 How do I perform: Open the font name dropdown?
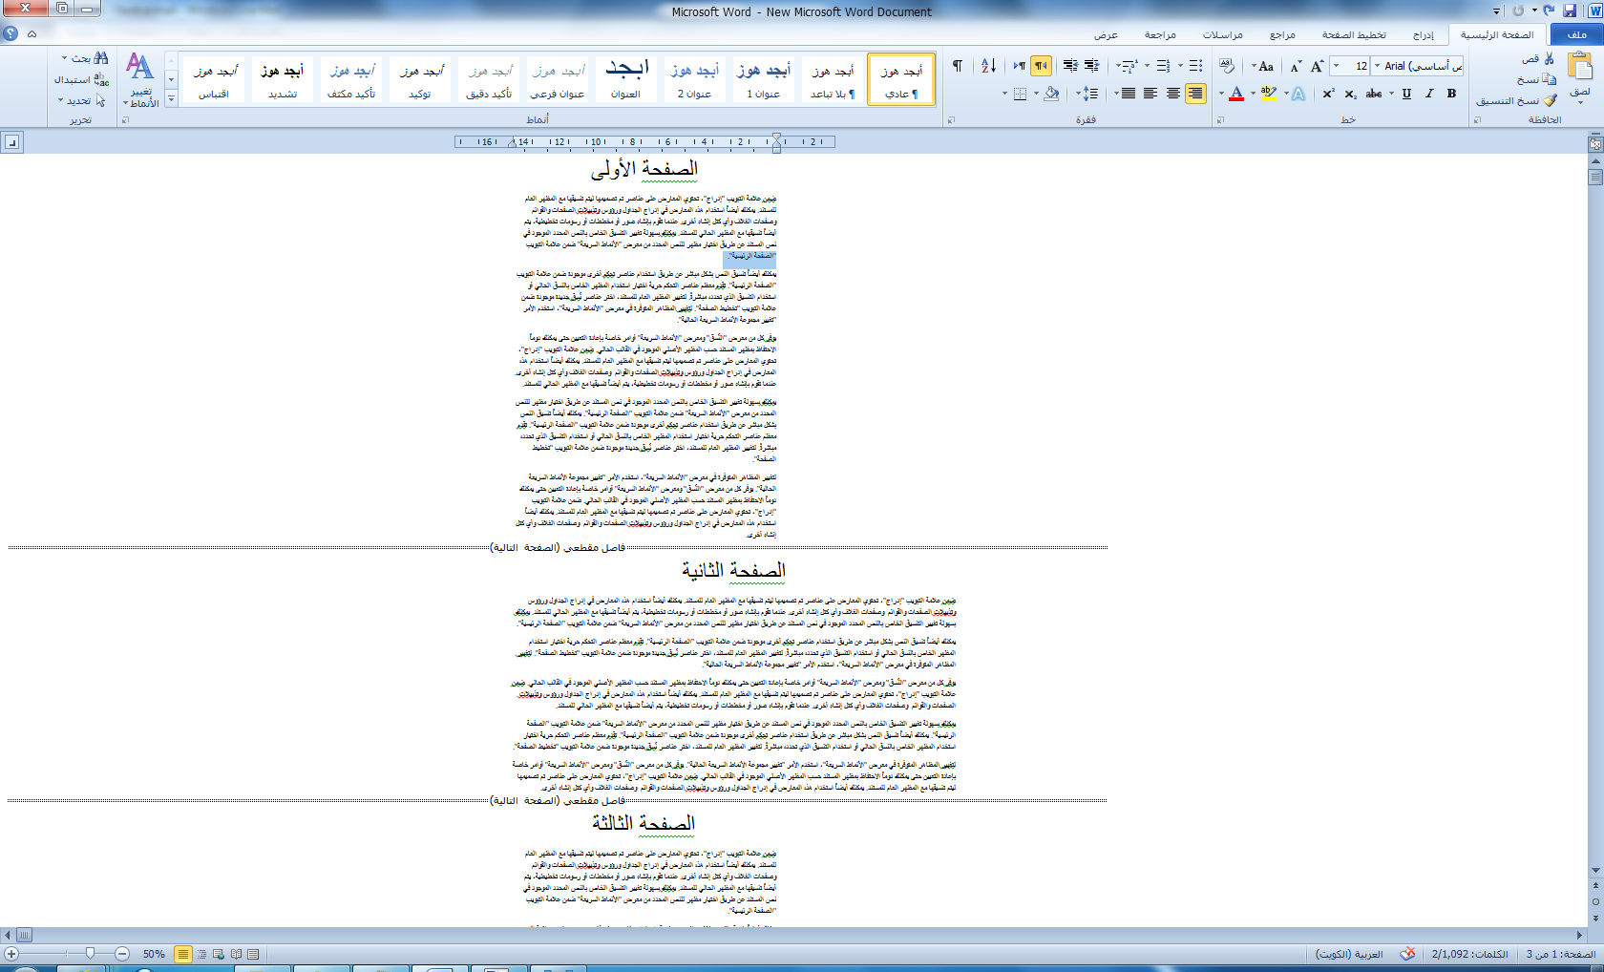(1377, 66)
